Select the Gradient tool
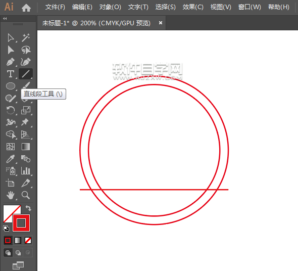This screenshot has height=271, width=298. 26,147
